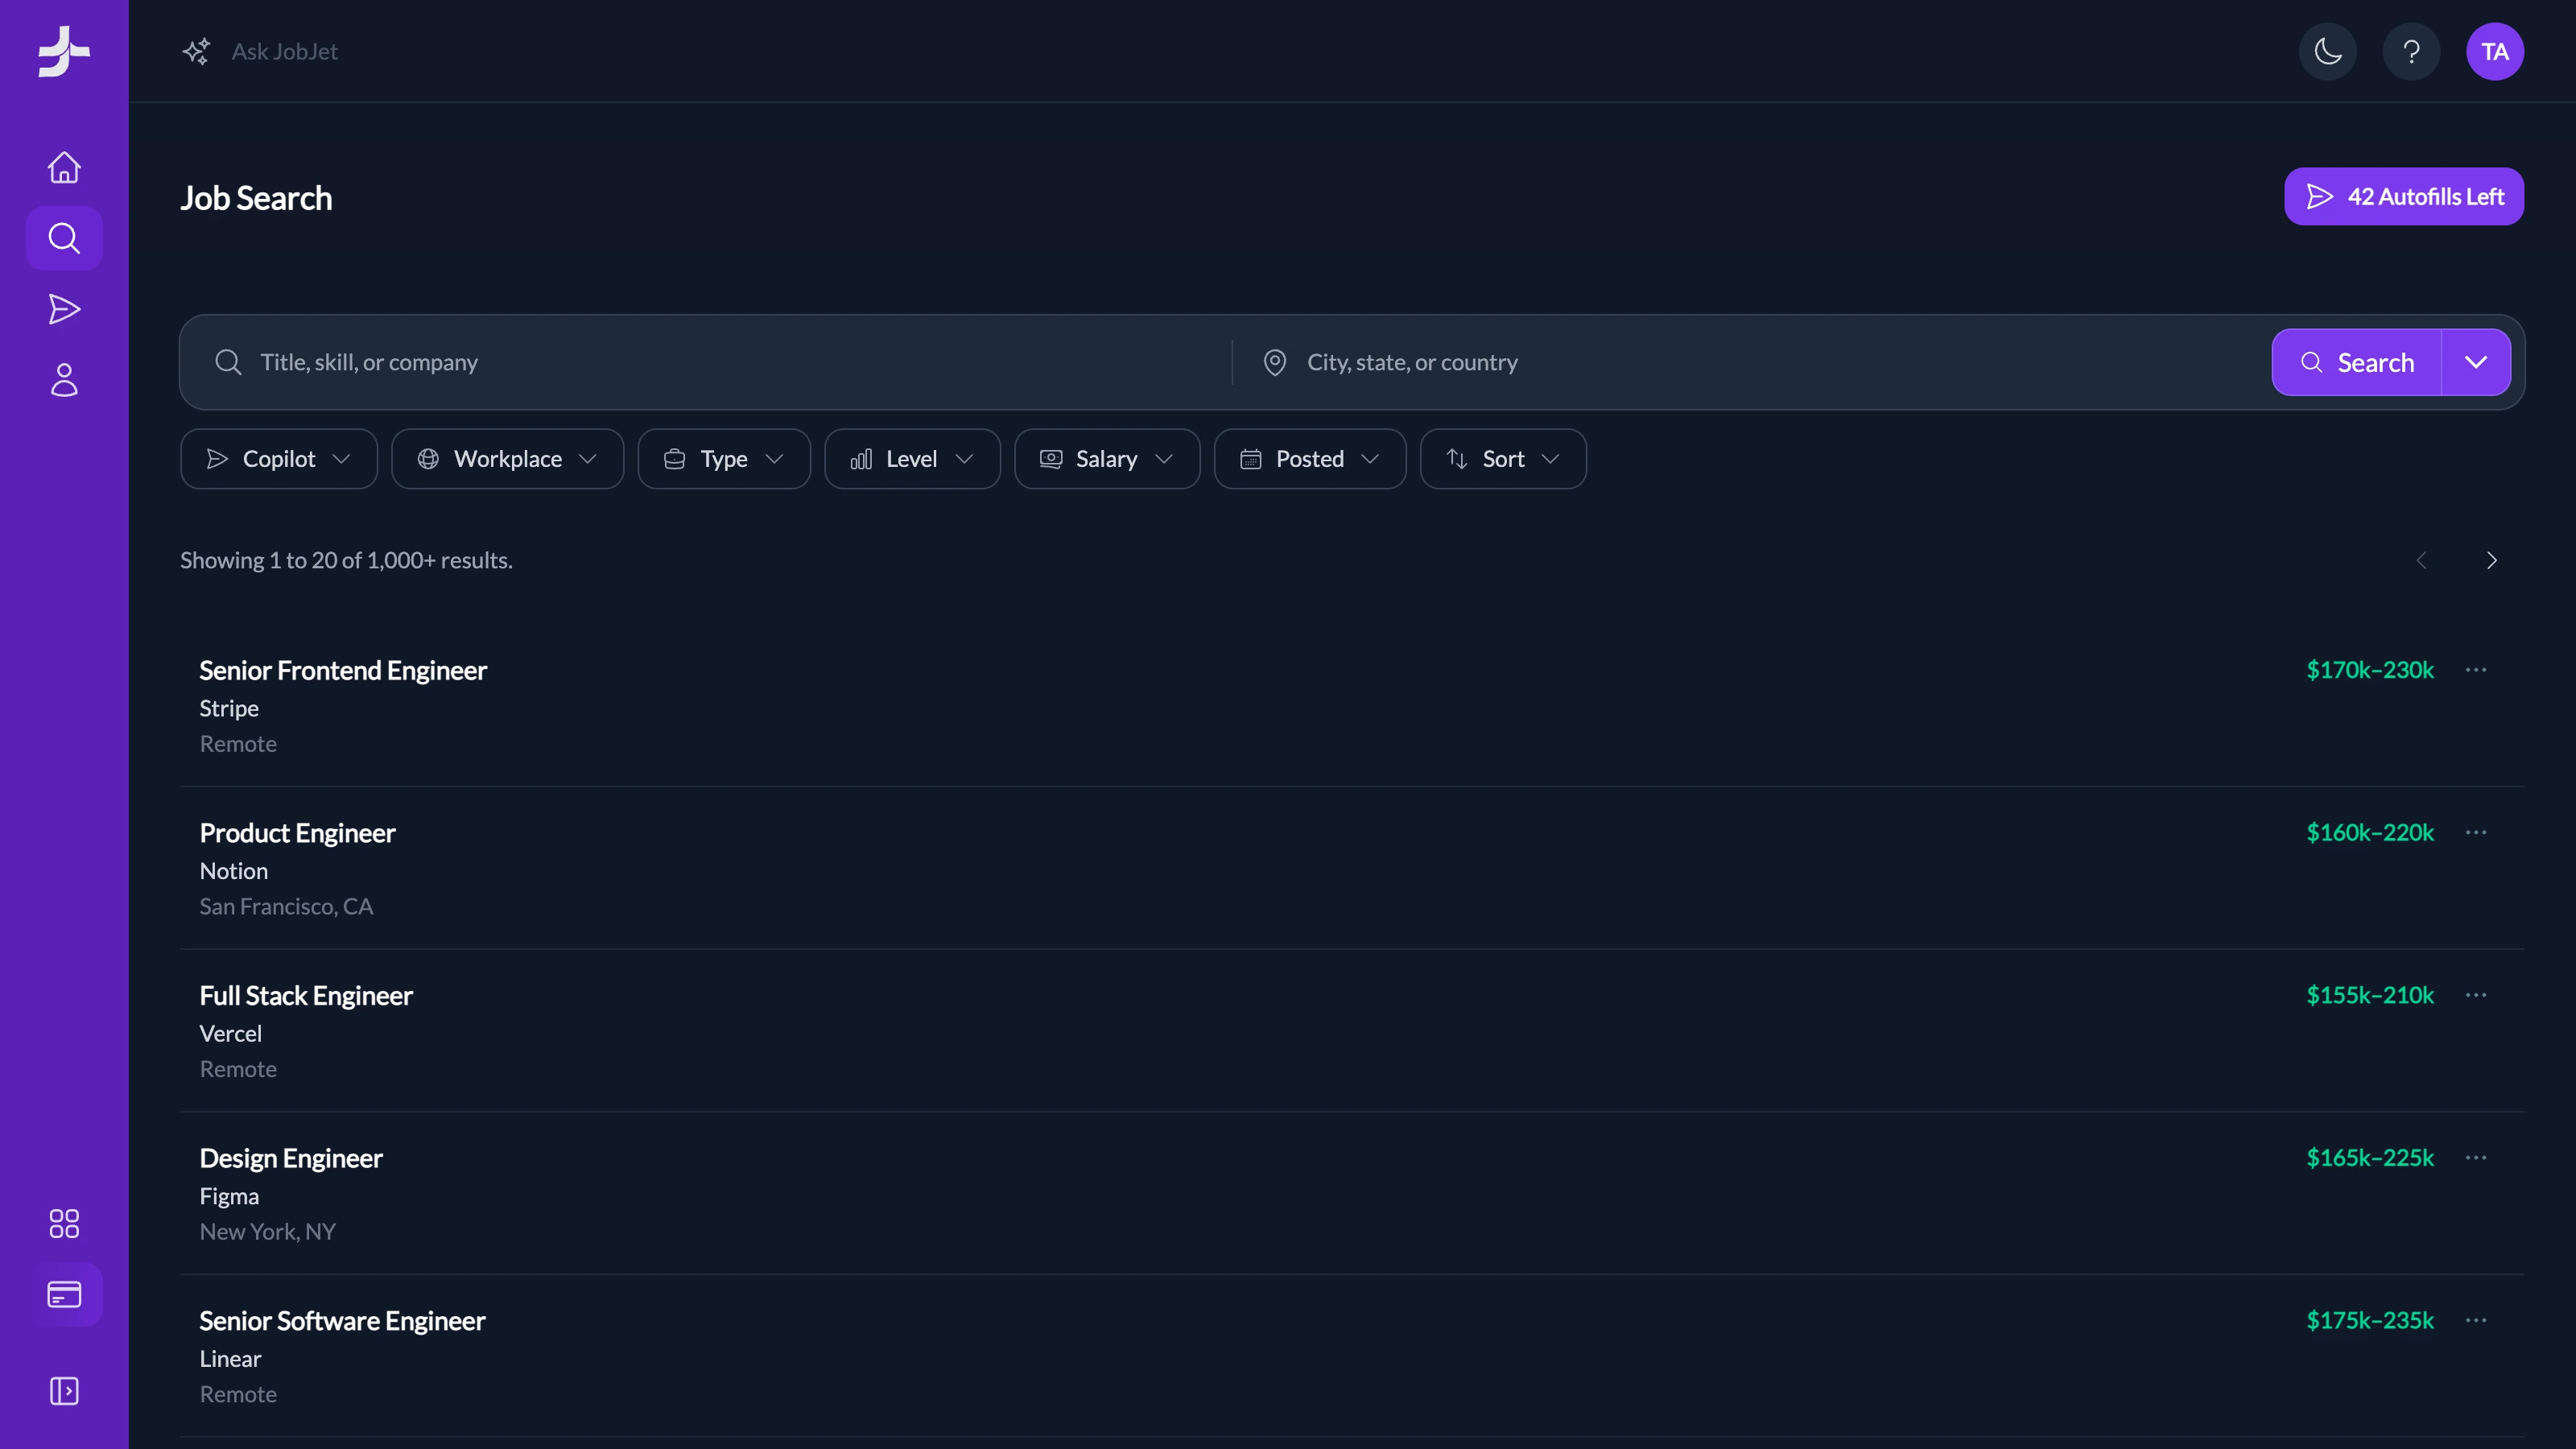This screenshot has width=2576, height=1449.
Task: Click the Figma company name
Action: tap(229, 1196)
